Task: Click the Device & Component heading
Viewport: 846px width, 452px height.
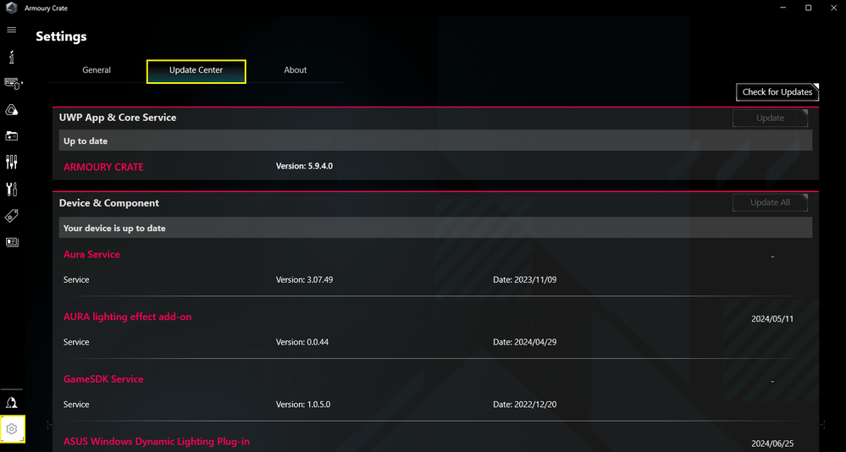Action: 109,203
